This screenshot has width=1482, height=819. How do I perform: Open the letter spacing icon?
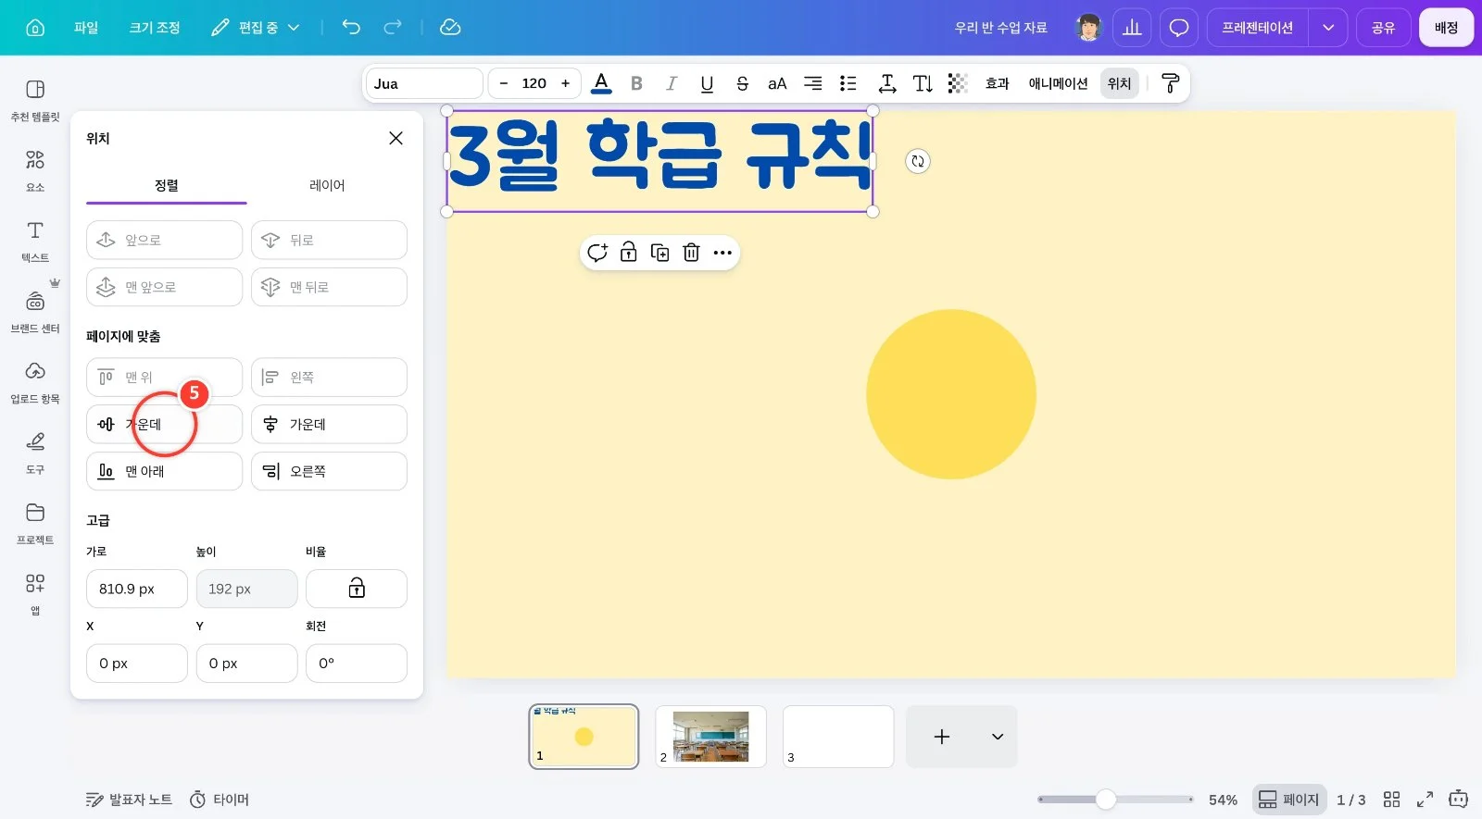(x=886, y=83)
